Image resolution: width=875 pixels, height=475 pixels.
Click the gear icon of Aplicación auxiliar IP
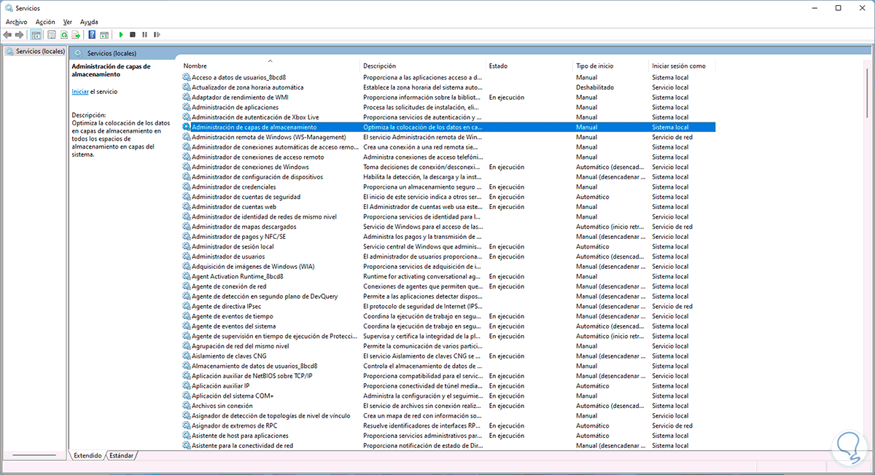point(186,385)
